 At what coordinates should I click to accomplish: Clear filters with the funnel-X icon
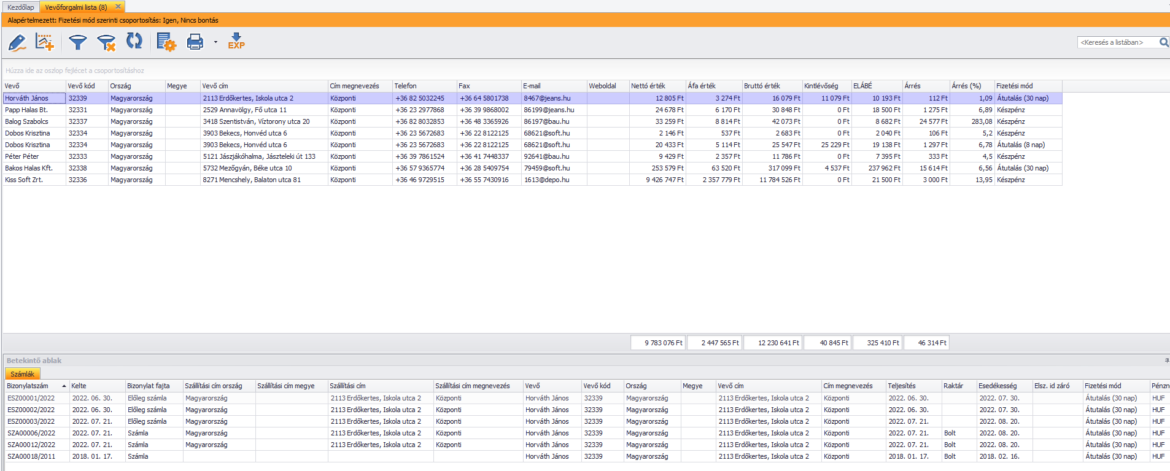pyautogui.click(x=106, y=42)
